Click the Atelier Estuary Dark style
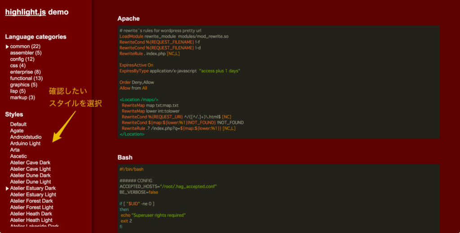 tap(33, 189)
